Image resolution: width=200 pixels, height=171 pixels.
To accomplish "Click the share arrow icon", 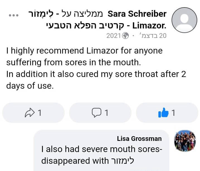I will pos(30,113).
